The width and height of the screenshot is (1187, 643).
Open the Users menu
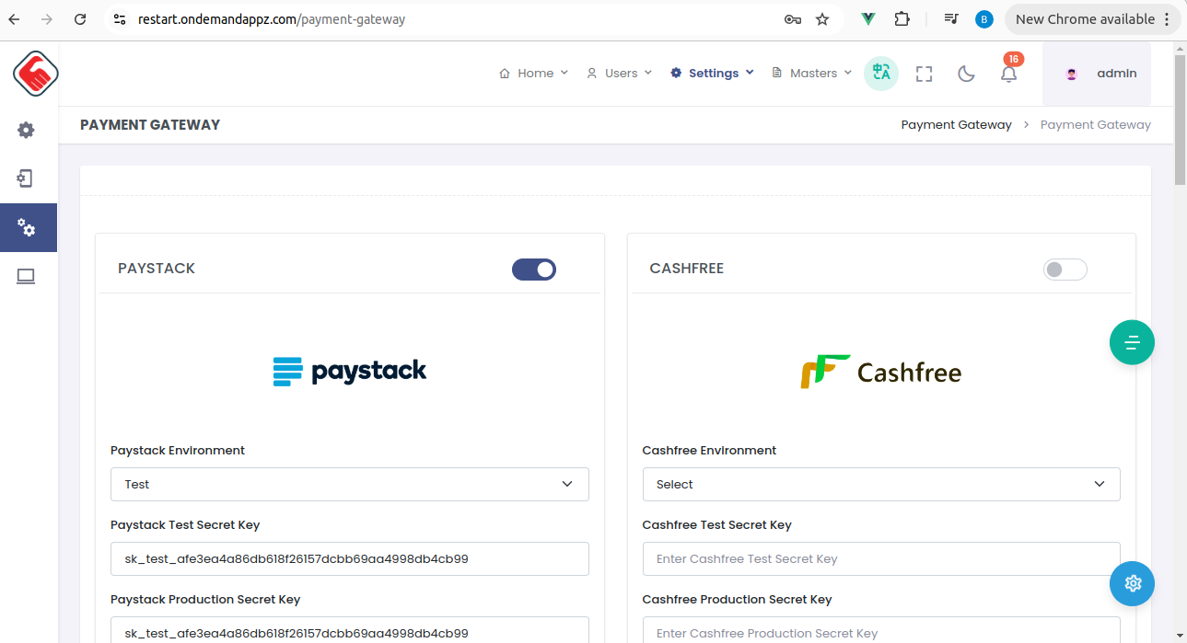(x=618, y=73)
